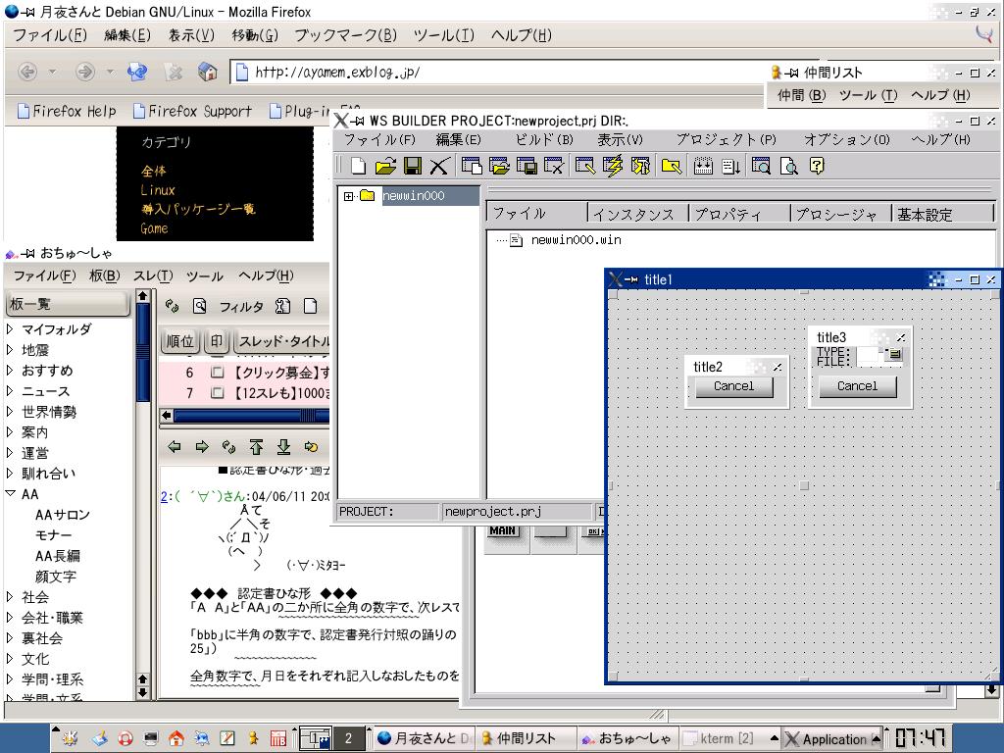Click the document magnifier search icon in WS Builder
Screen dimensions: 1004x753
[789, 167]
